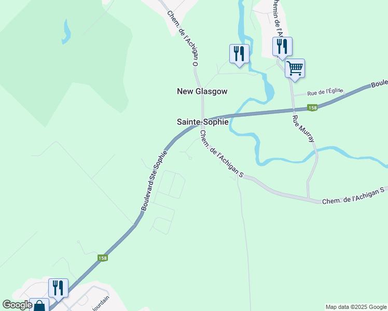Click the Boulevard Ste Sophie road label
Viewport: 388px width, 311px height.
(x=154, y=181)
